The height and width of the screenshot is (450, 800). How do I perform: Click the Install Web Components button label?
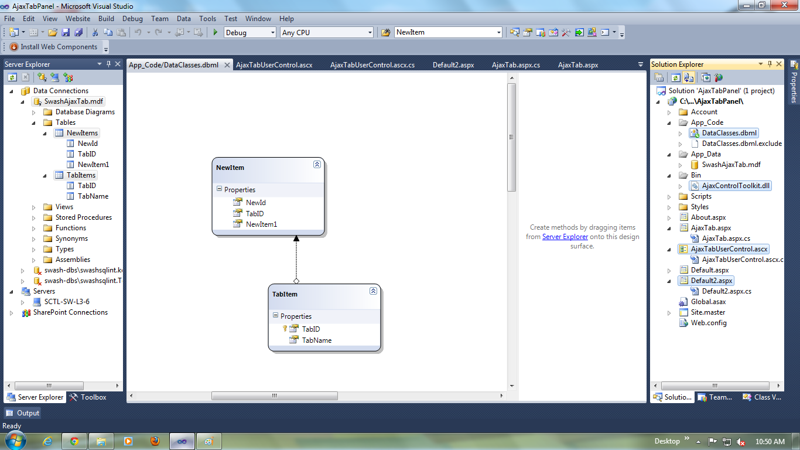(x=59, y=47)
